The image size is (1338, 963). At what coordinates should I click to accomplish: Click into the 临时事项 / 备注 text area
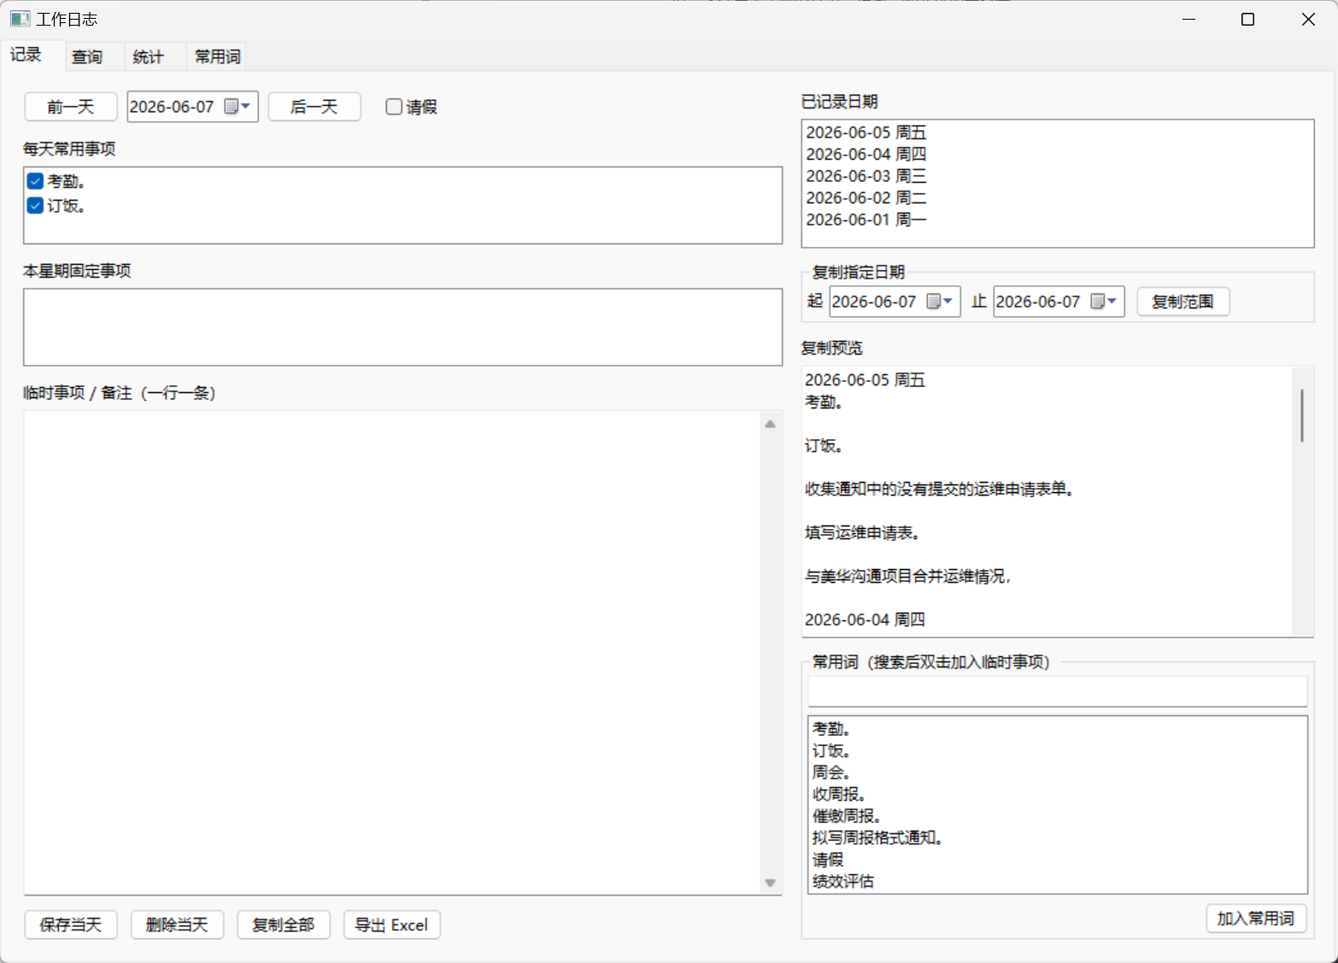click(x=392, y=653)
